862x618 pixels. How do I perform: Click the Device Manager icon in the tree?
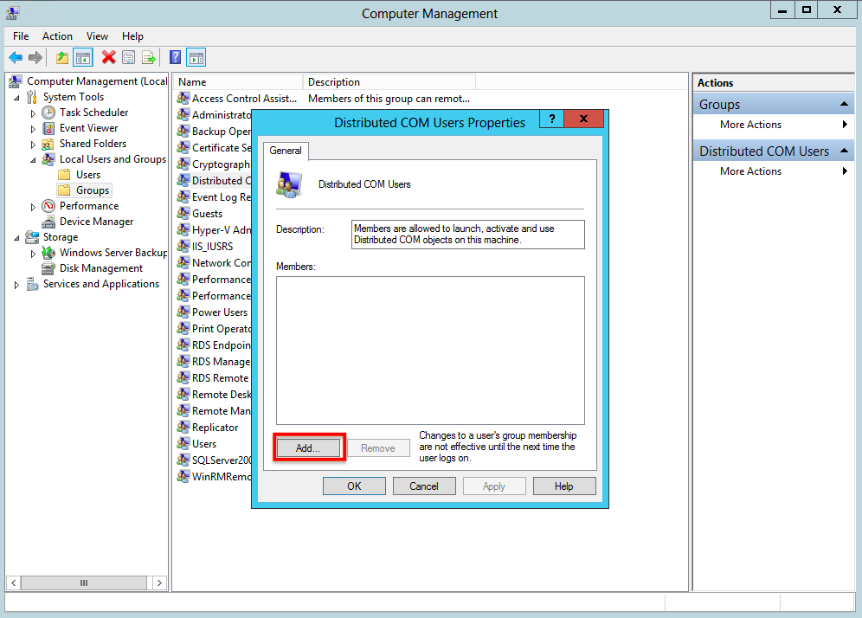tap(49, 222)
